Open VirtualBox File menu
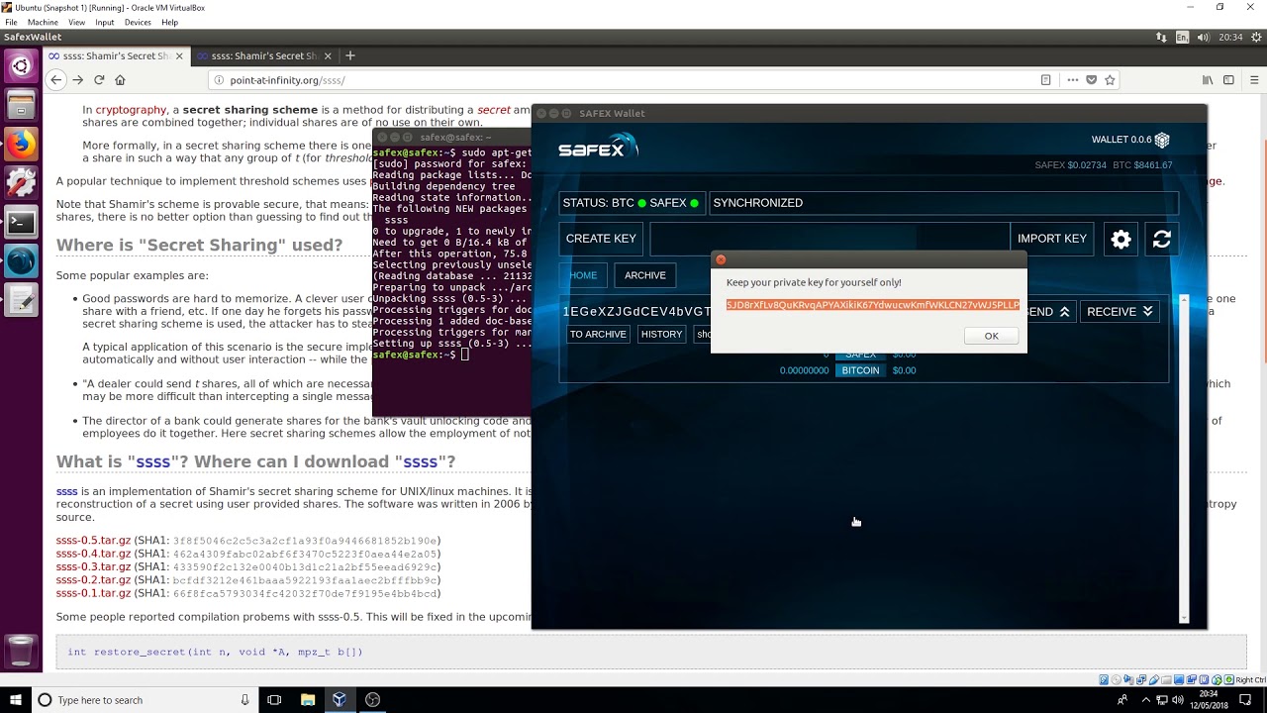The image size is (1267, 713). coord(11,22)
